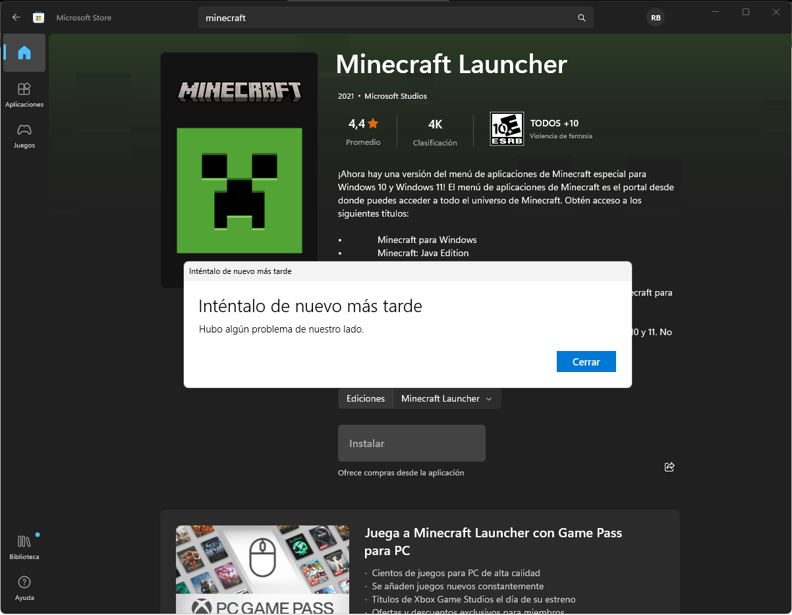Image resolution: width=792 pixels, height=615 pixels.
Task: Open the Minecraft Launcher editions dropdown
Action: coord(447,398)
